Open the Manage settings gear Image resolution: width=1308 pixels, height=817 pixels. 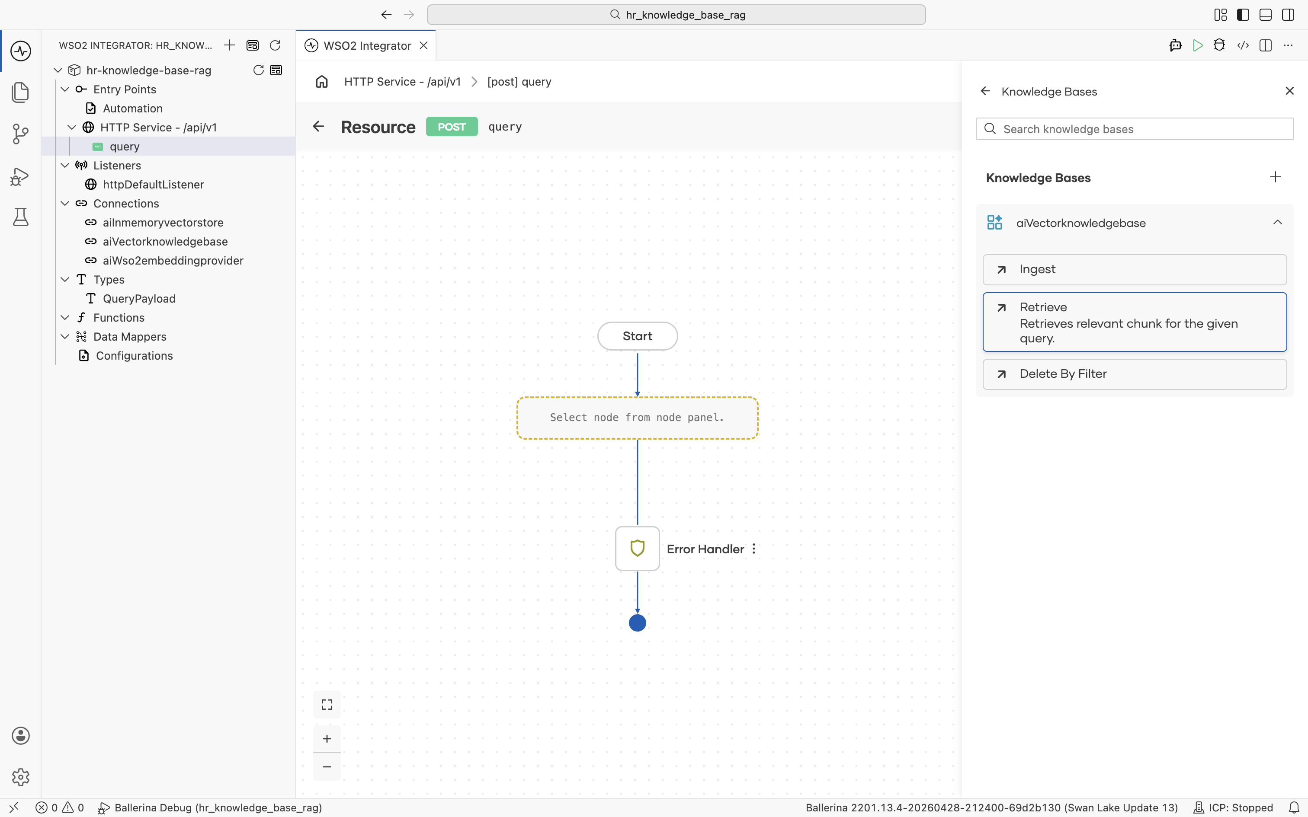(20, 777)
